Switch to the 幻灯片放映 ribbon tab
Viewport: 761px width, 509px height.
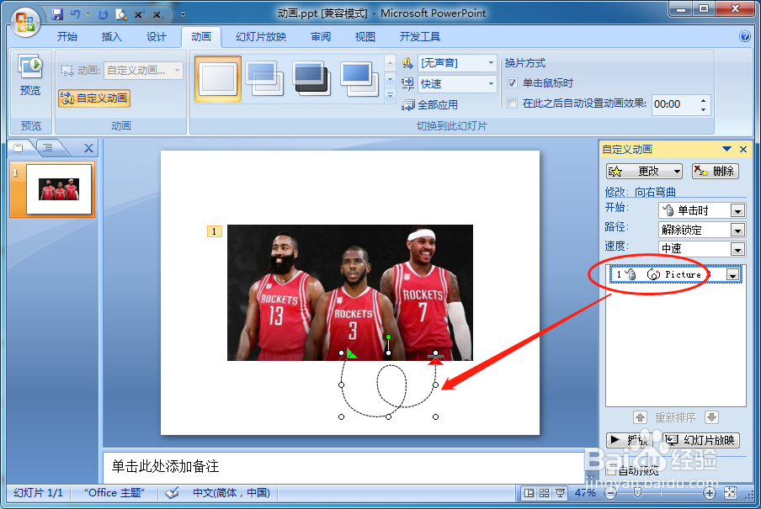pyautogui.click(x=261, y=37)
